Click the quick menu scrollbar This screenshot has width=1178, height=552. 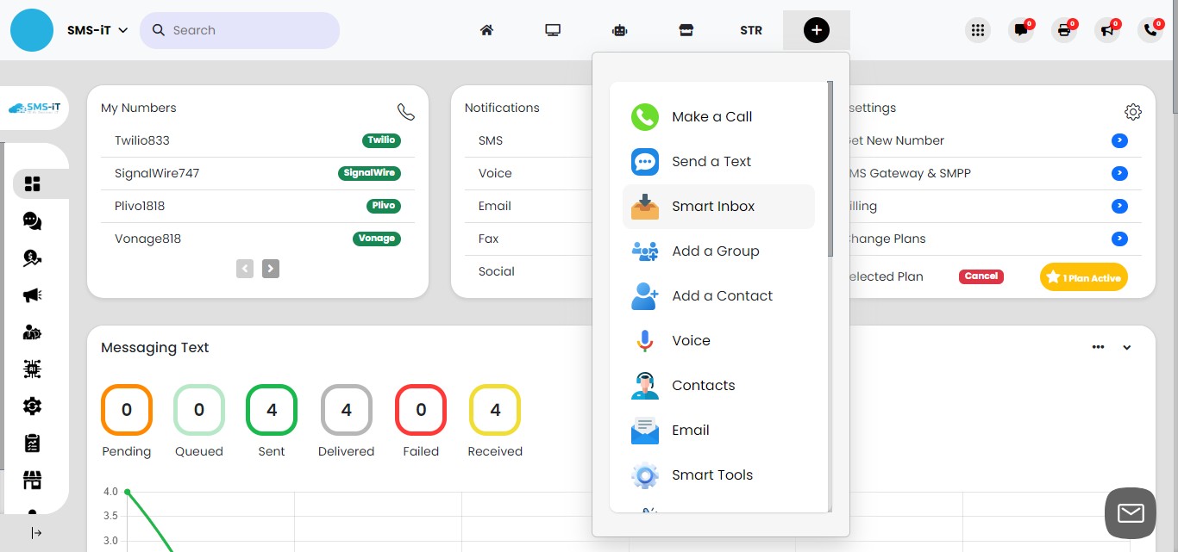click(830, 169)
